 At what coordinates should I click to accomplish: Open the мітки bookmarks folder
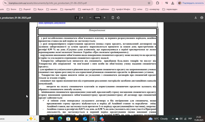[138, 9]
